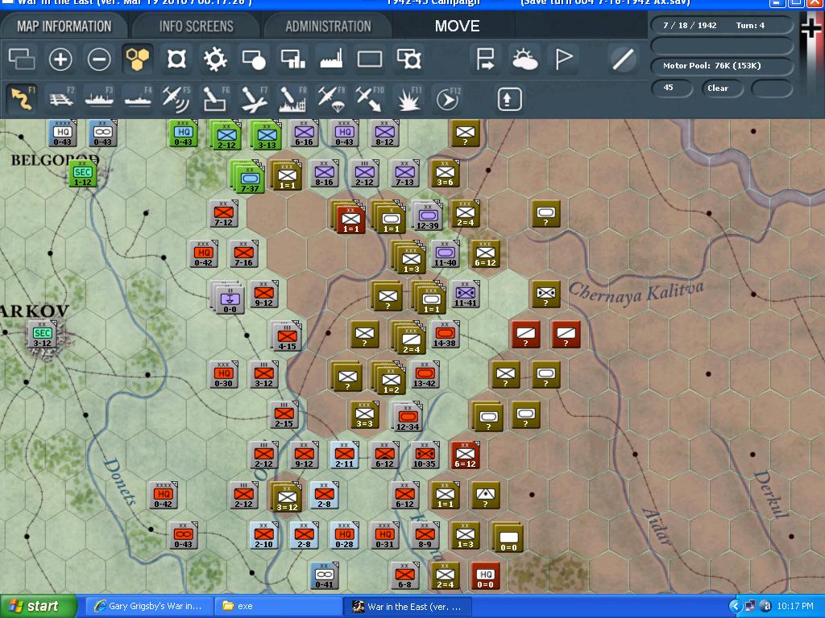Open the ADMINISTRATION tab
The width and height of the screenshot is (825, 618).
(x=329, y=27)
